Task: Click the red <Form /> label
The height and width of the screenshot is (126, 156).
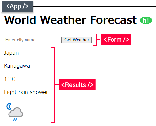Action: [x=116, y=39]
